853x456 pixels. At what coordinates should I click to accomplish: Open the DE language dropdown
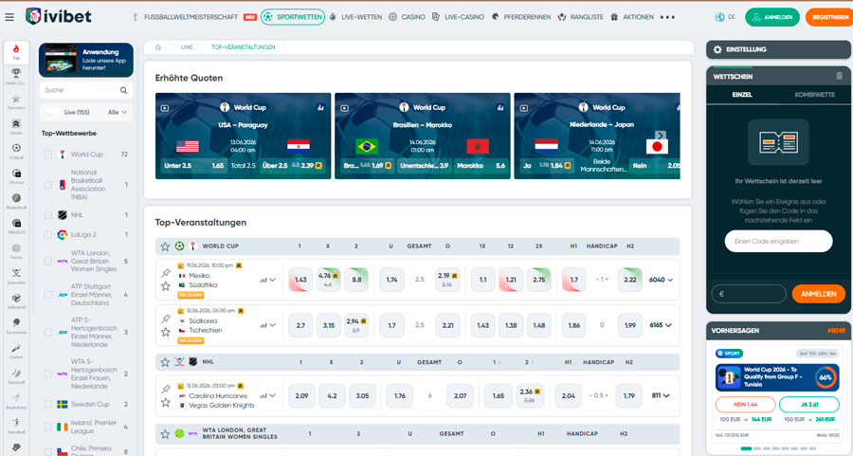click(732, 17)
